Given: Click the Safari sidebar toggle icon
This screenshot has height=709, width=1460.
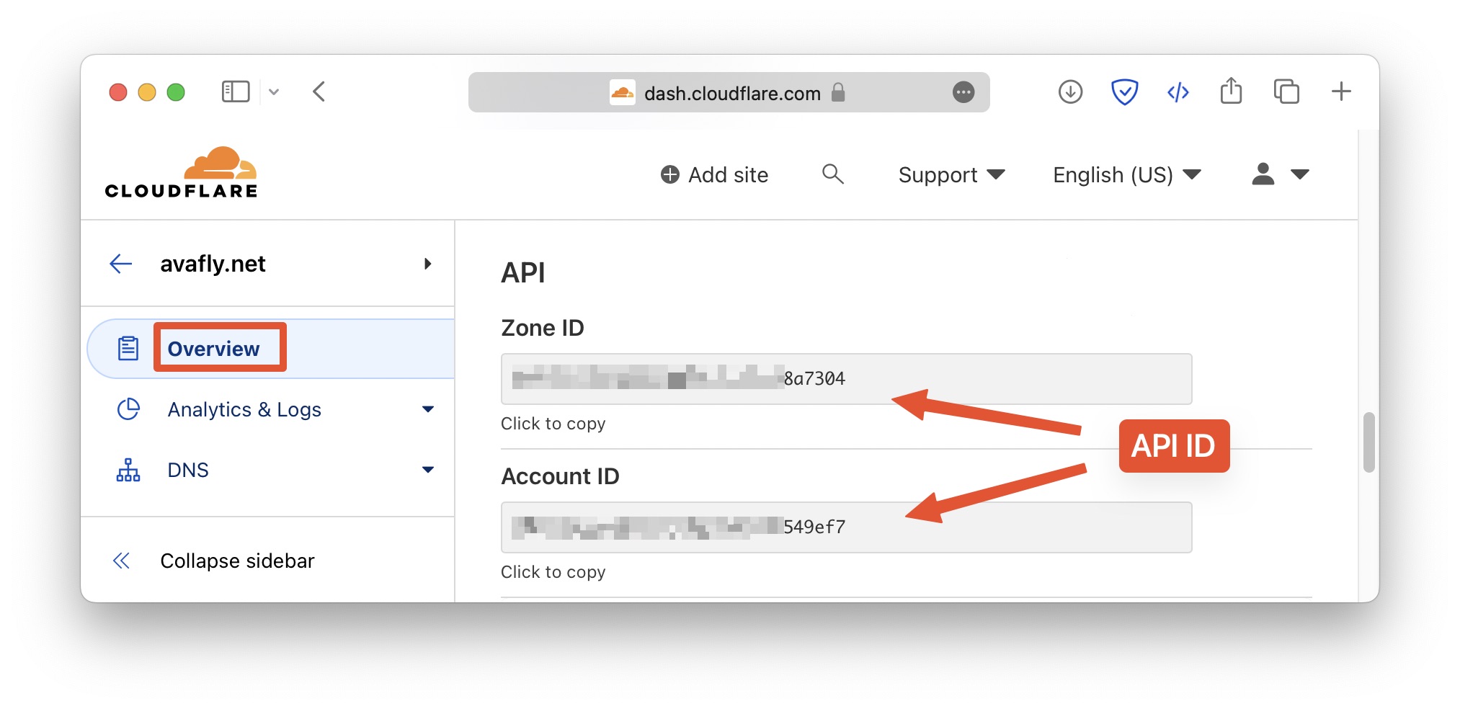Looking at the screenshot, I should [236, 92].
